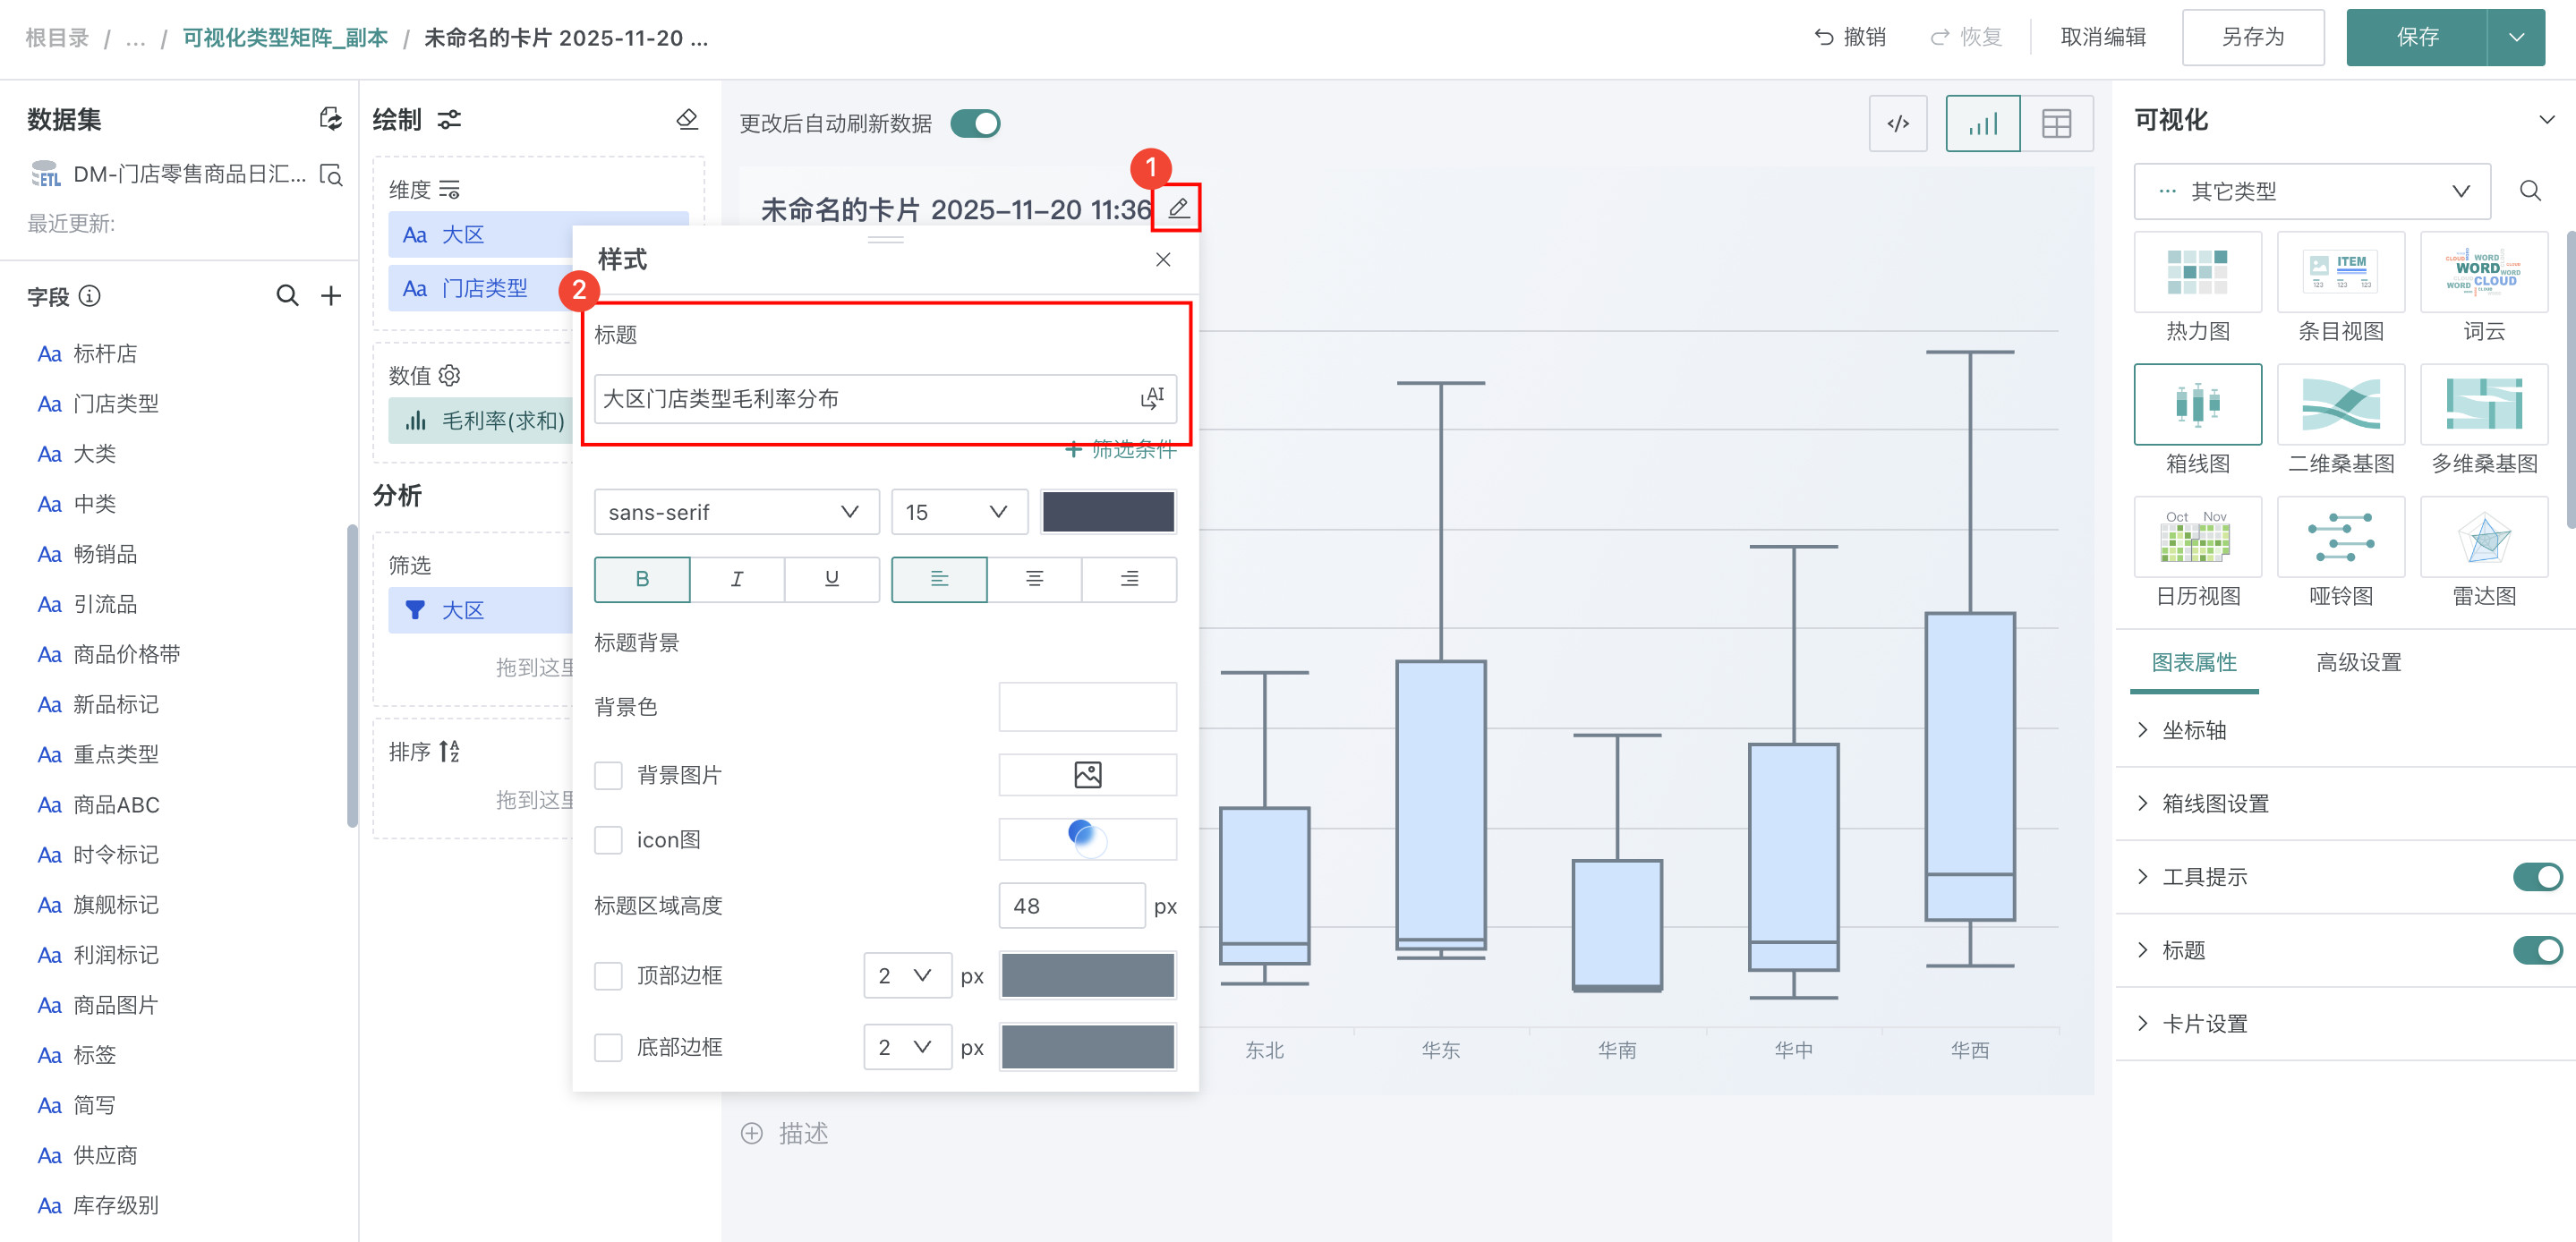Click the add field plus icon
This screenshot has height=1242, width=2576.
tap(331, 296)
